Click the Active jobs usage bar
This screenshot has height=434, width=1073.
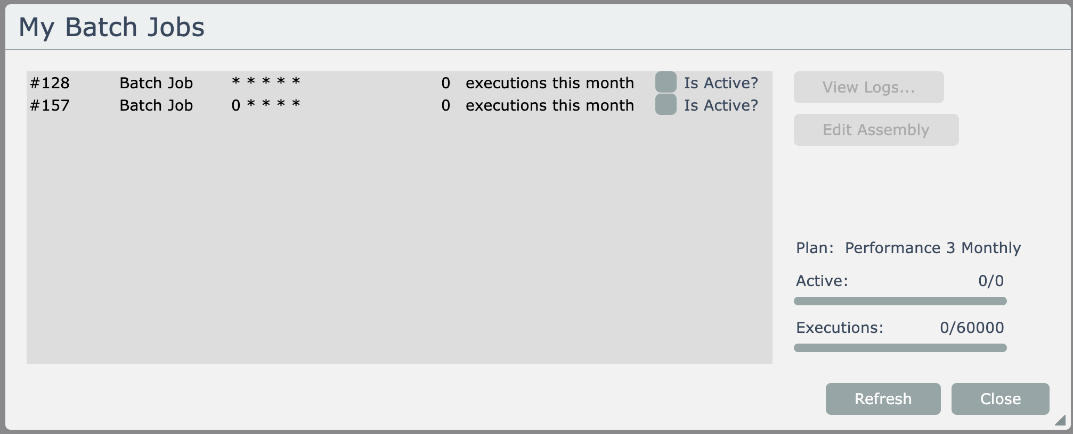tap(900, 301)
